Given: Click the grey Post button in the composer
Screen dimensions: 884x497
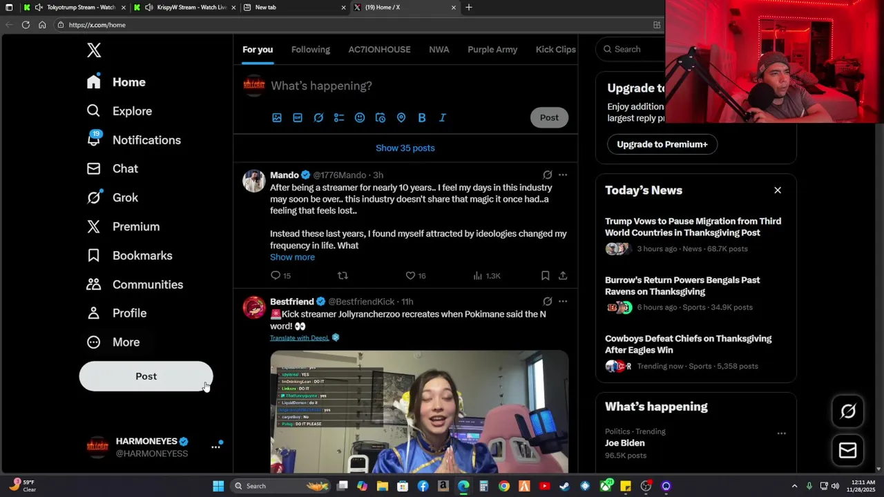Looking at the screenshot, I should point(549,117).
